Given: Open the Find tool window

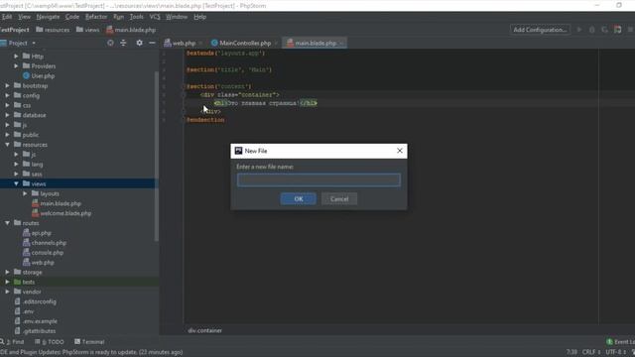Looking at the screenshot, I should [x=13, y=341].
